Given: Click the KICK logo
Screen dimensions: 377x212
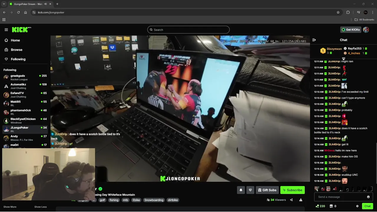Looking at the screenshot, I should tap(22, 29).
